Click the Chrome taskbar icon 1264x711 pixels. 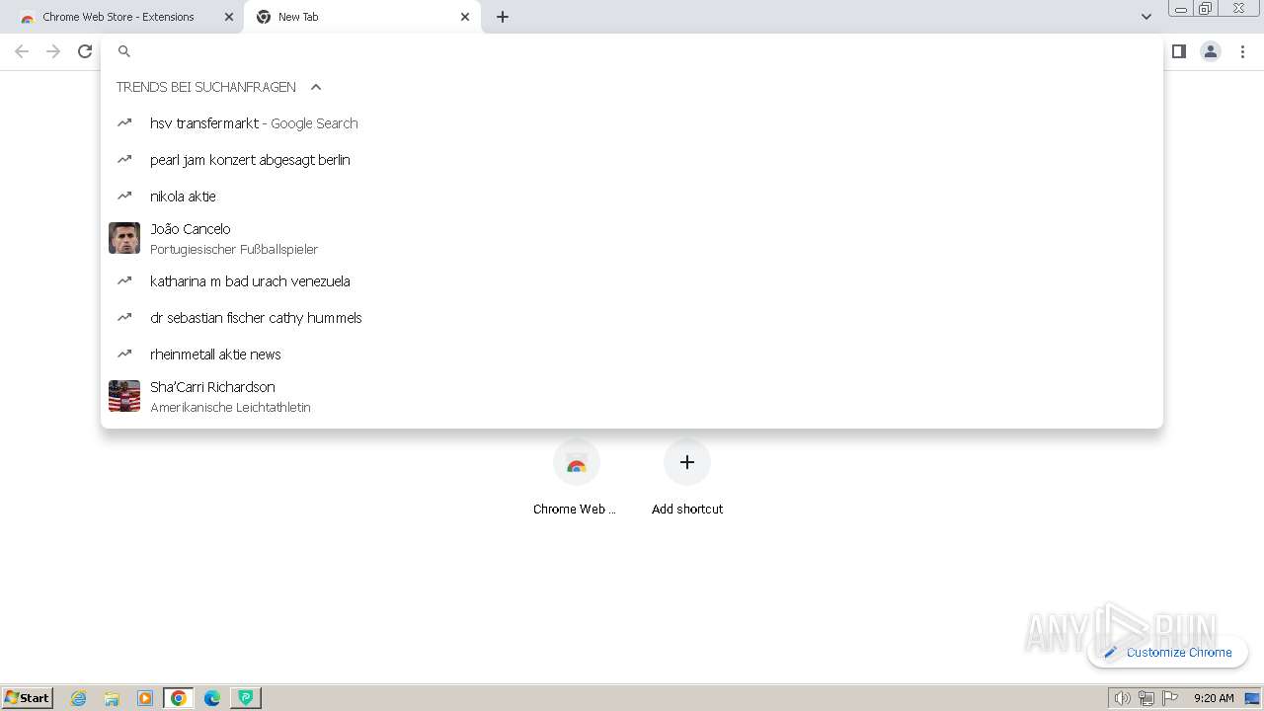tap(179, 698)
